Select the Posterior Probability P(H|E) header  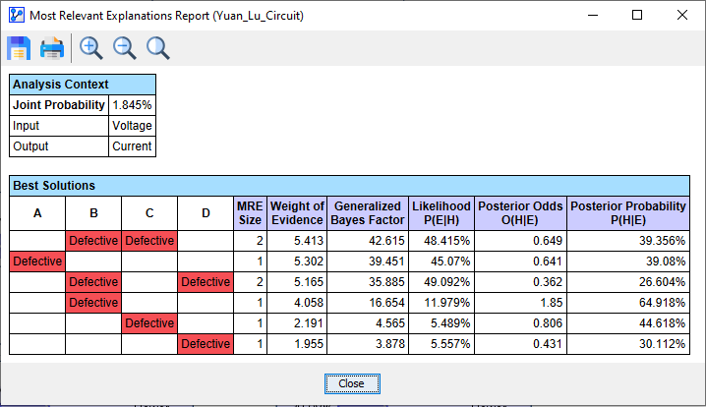pyautogui.click(x=628, y=213)
